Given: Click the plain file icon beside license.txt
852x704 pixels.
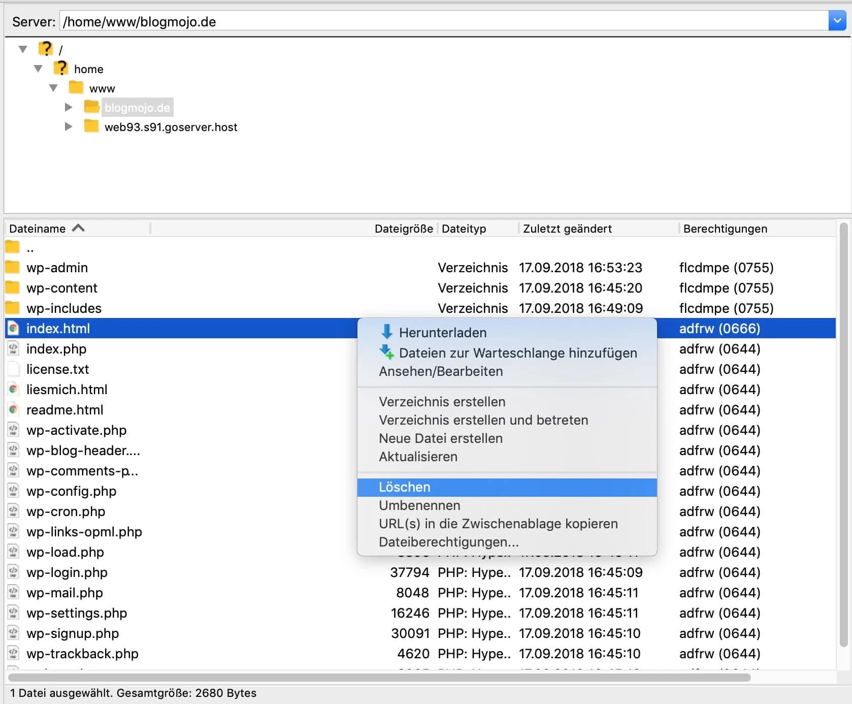Looking at the screenshot, I should click(13, 369).
